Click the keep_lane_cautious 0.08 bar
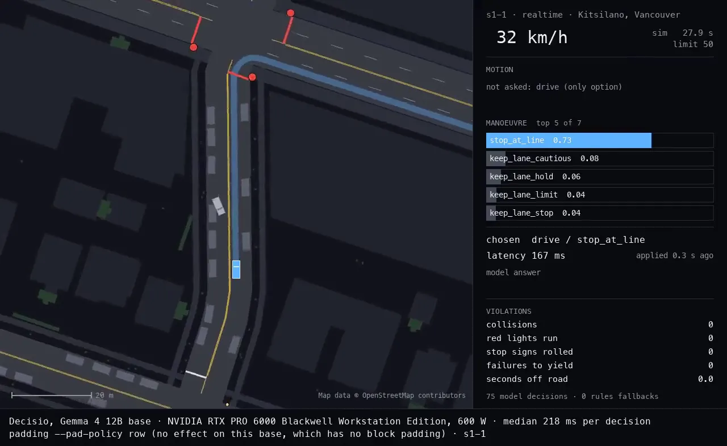Screen dimensions: 727x446 click(600, 158)
